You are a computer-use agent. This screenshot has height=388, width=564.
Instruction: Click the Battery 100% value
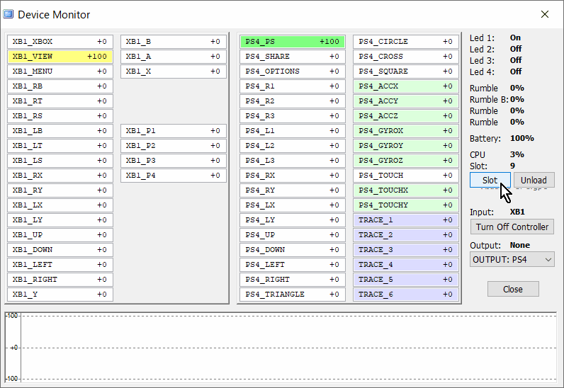click(x=522, y=139)
